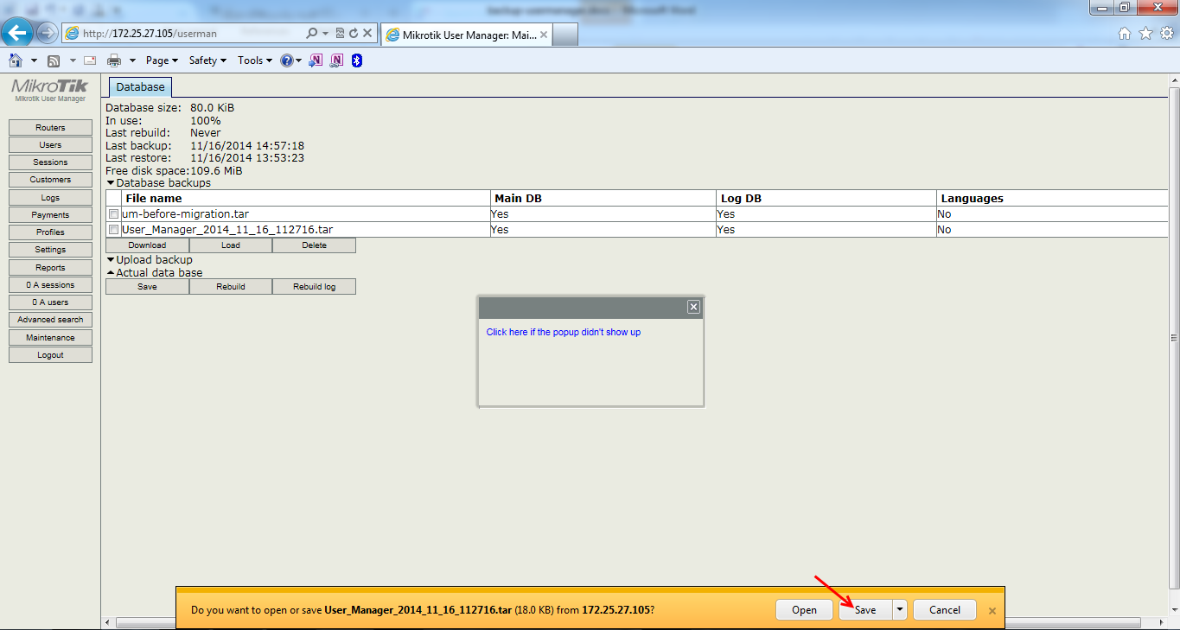
Task: Click Save in the download bar
Action: pyautogui.click(x=865, y=609)
